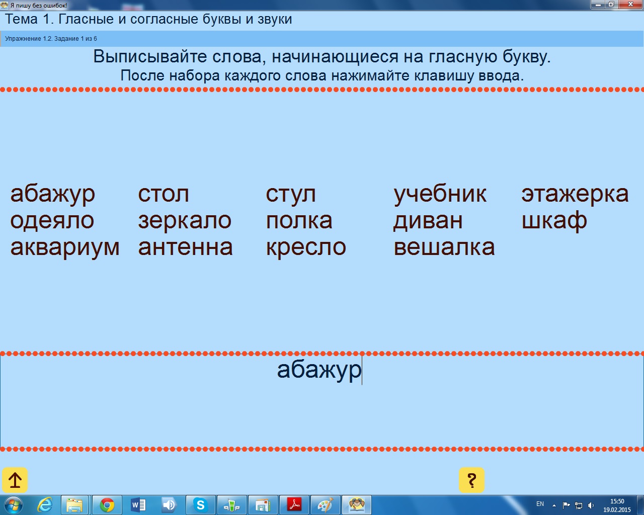Screen dimensions: 644x515
Task: Click the word "аквариум" in the list
Action: [x=65, y=247]
